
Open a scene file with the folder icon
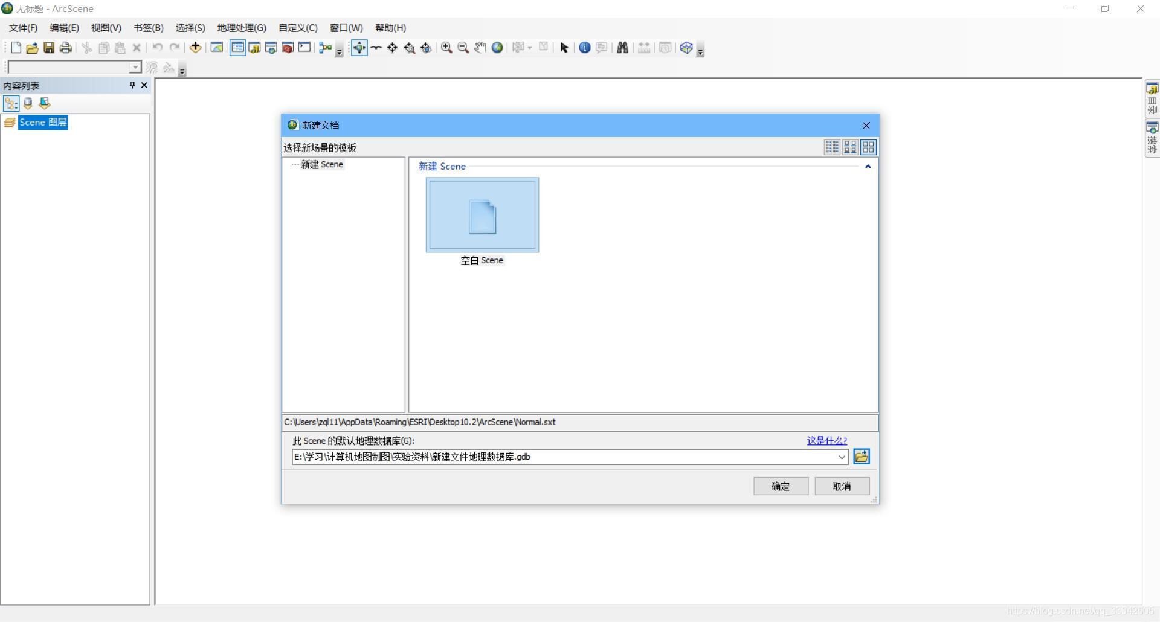pyautogui.click(x=33, y=48)
